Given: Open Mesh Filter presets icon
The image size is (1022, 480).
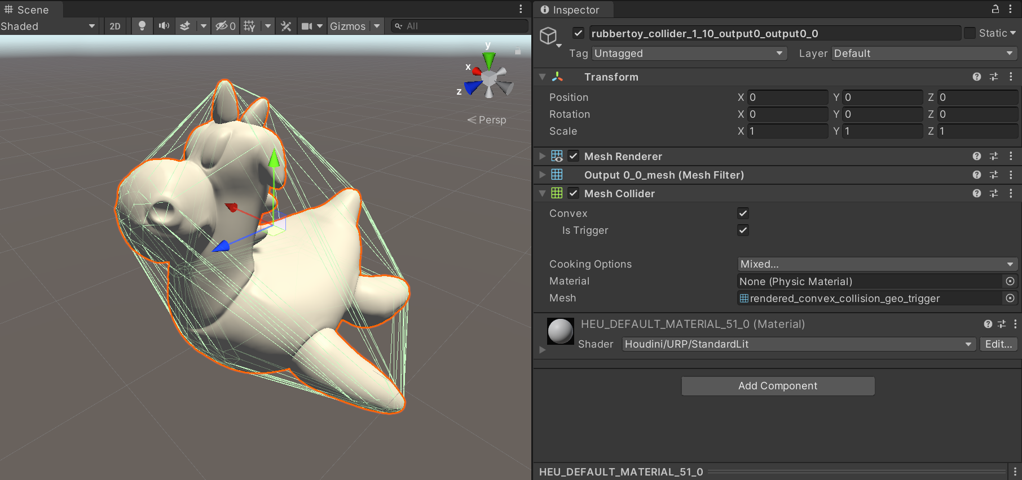Looking at the screenshot, I should (x=994, y=175).
